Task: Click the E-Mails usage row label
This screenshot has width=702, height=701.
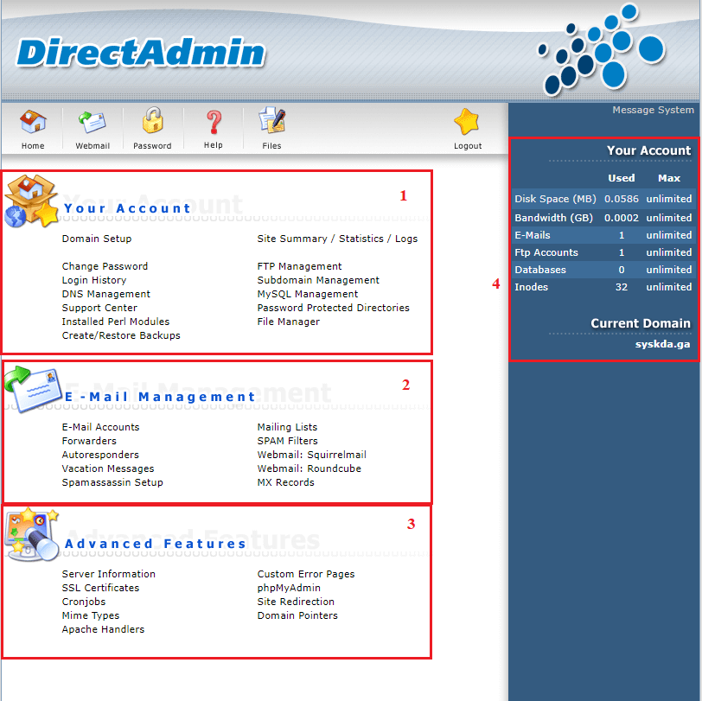Action: (533, 235)
